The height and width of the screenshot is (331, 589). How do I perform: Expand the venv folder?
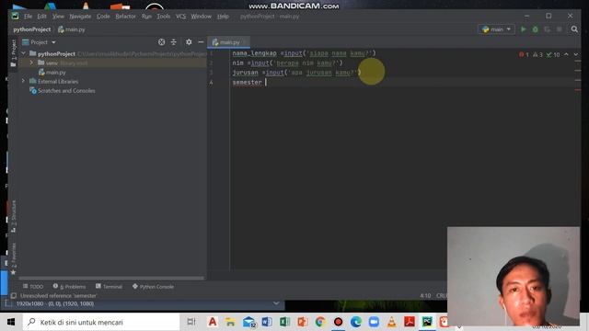(x=31, y=63)
